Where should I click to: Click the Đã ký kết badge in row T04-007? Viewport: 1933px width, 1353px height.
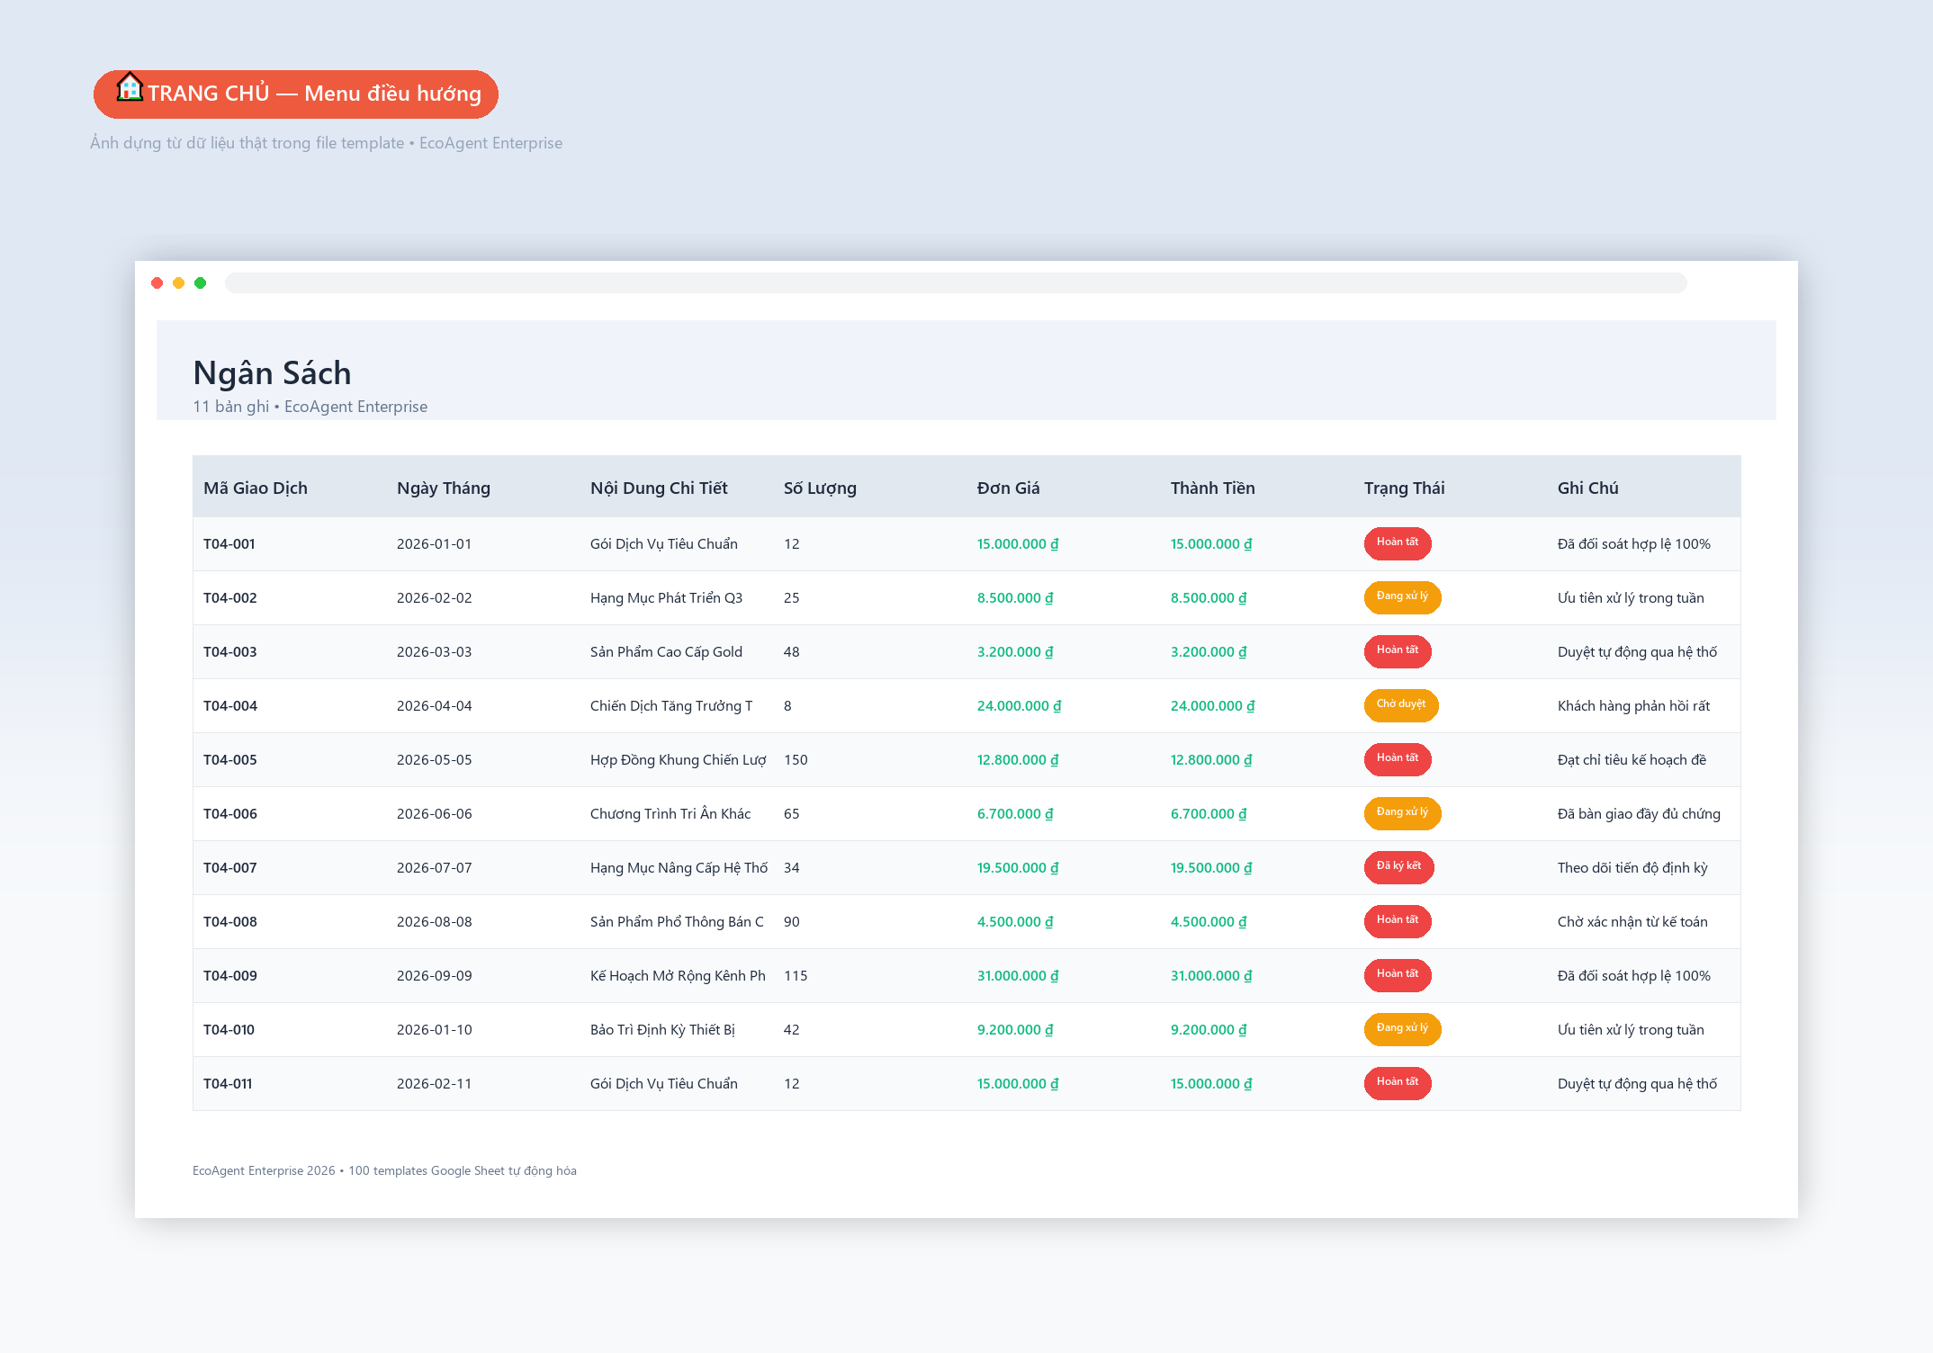(x=1399, y=866)
